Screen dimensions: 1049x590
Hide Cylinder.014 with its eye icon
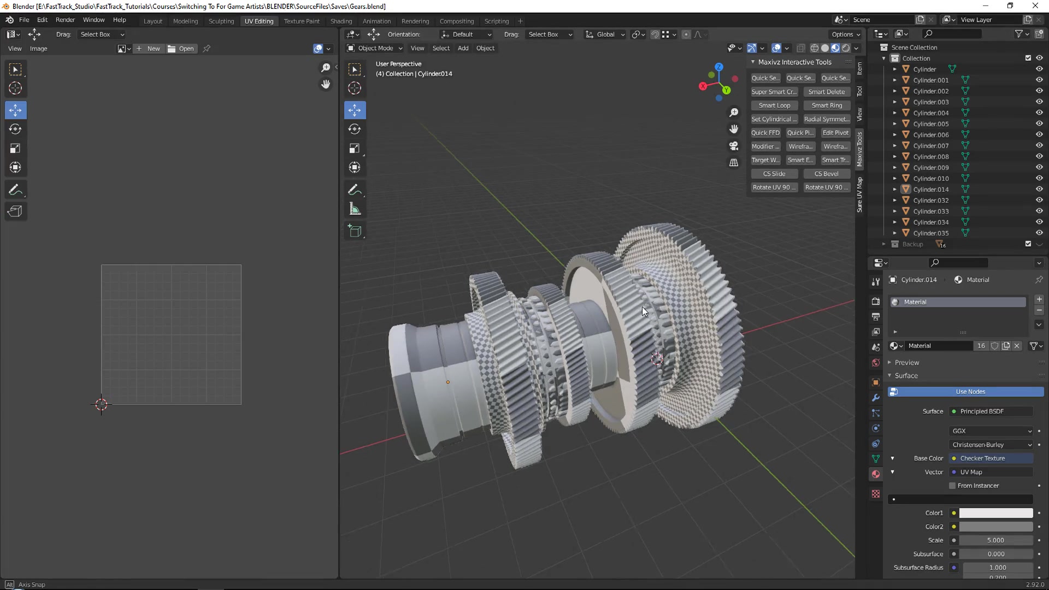click(x=1039, y=189)
